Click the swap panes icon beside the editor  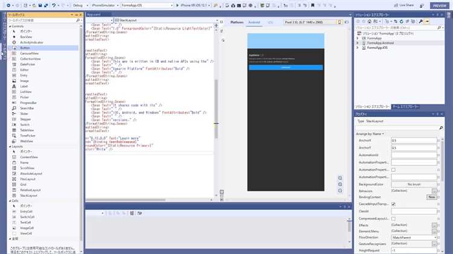pyautogui.click(x=222, y=31)
